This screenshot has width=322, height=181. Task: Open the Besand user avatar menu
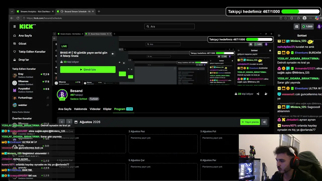(x=319, y=26)
